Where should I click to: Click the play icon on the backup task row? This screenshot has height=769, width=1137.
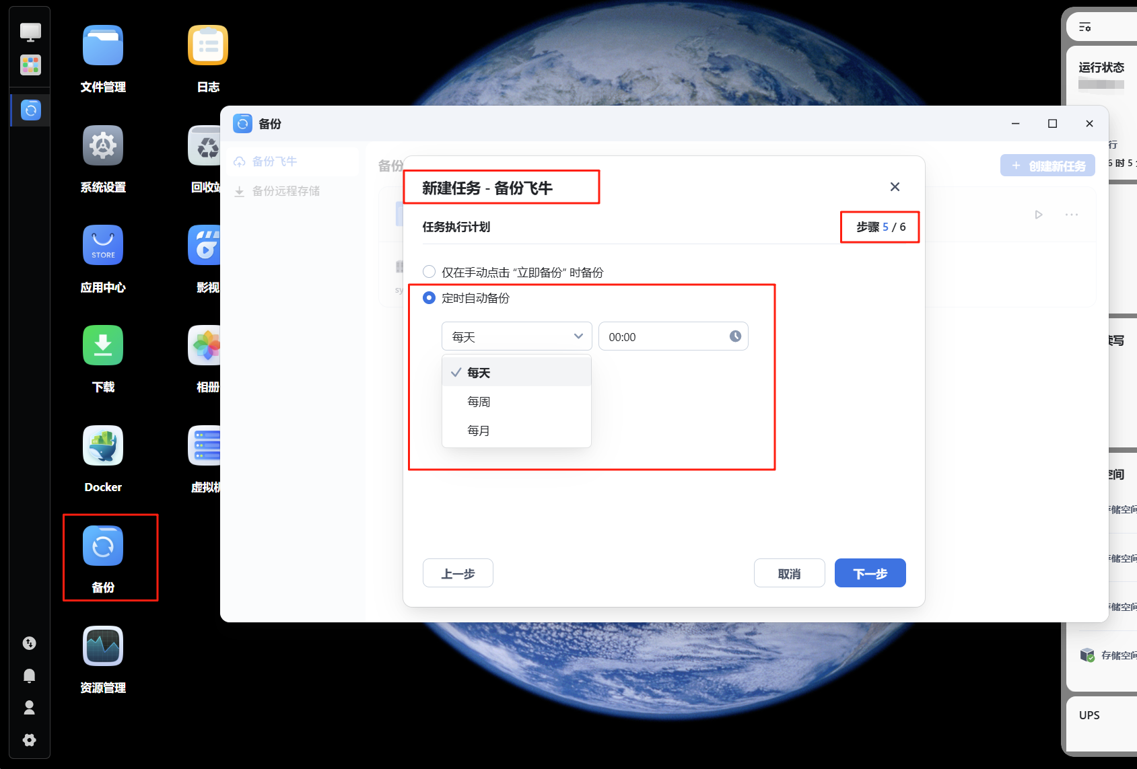1039,215
